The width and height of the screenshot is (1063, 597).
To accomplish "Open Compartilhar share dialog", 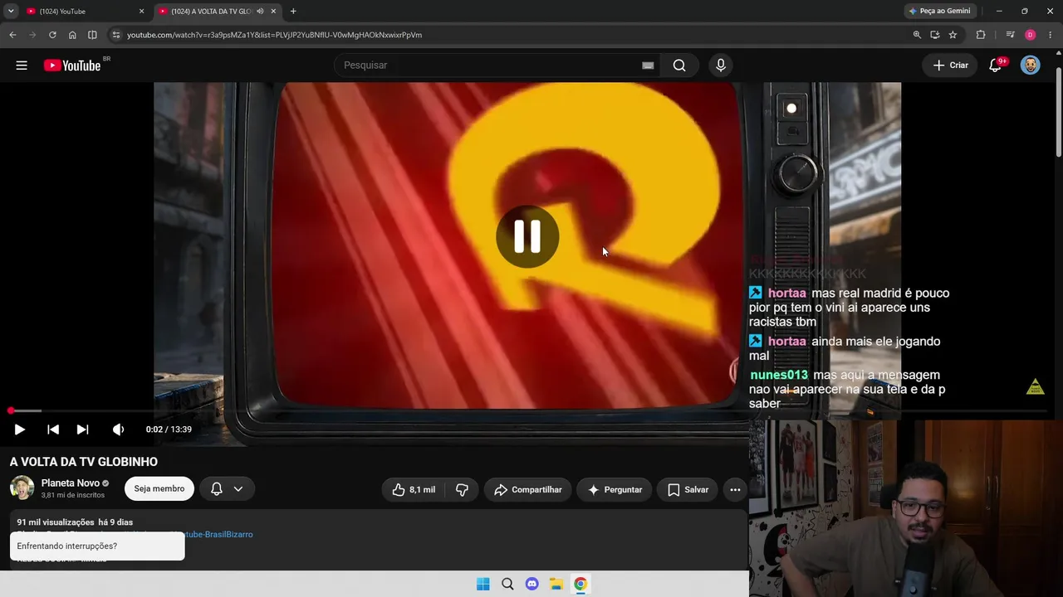I will tap(528, 490).
